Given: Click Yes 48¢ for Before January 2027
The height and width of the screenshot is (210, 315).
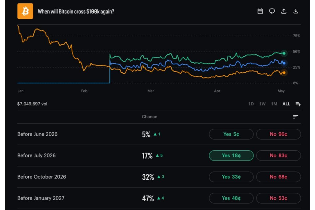Looking at the screenshot, I should [x=231, y=198].
